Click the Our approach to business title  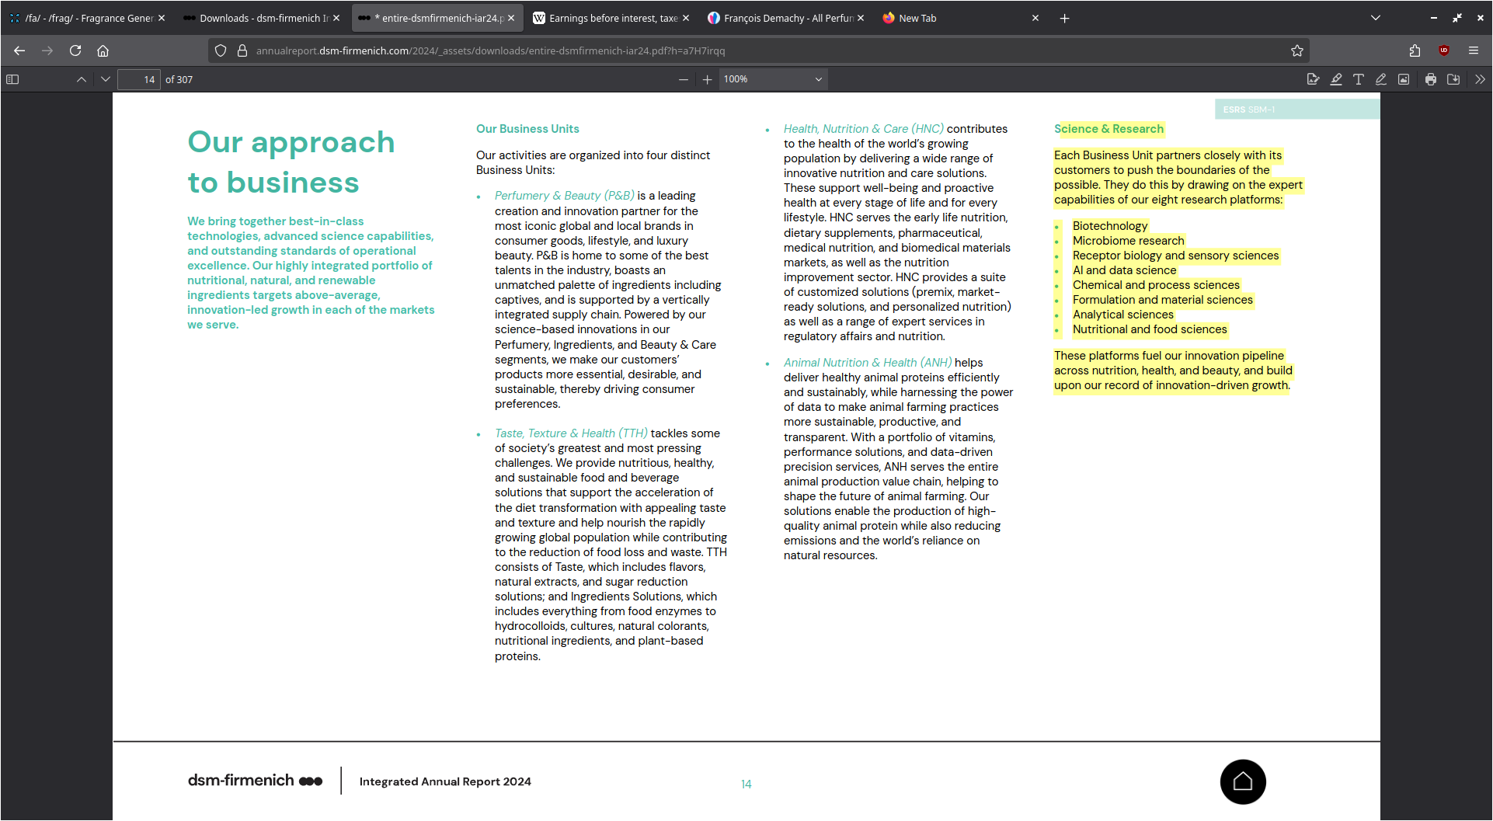291,162
